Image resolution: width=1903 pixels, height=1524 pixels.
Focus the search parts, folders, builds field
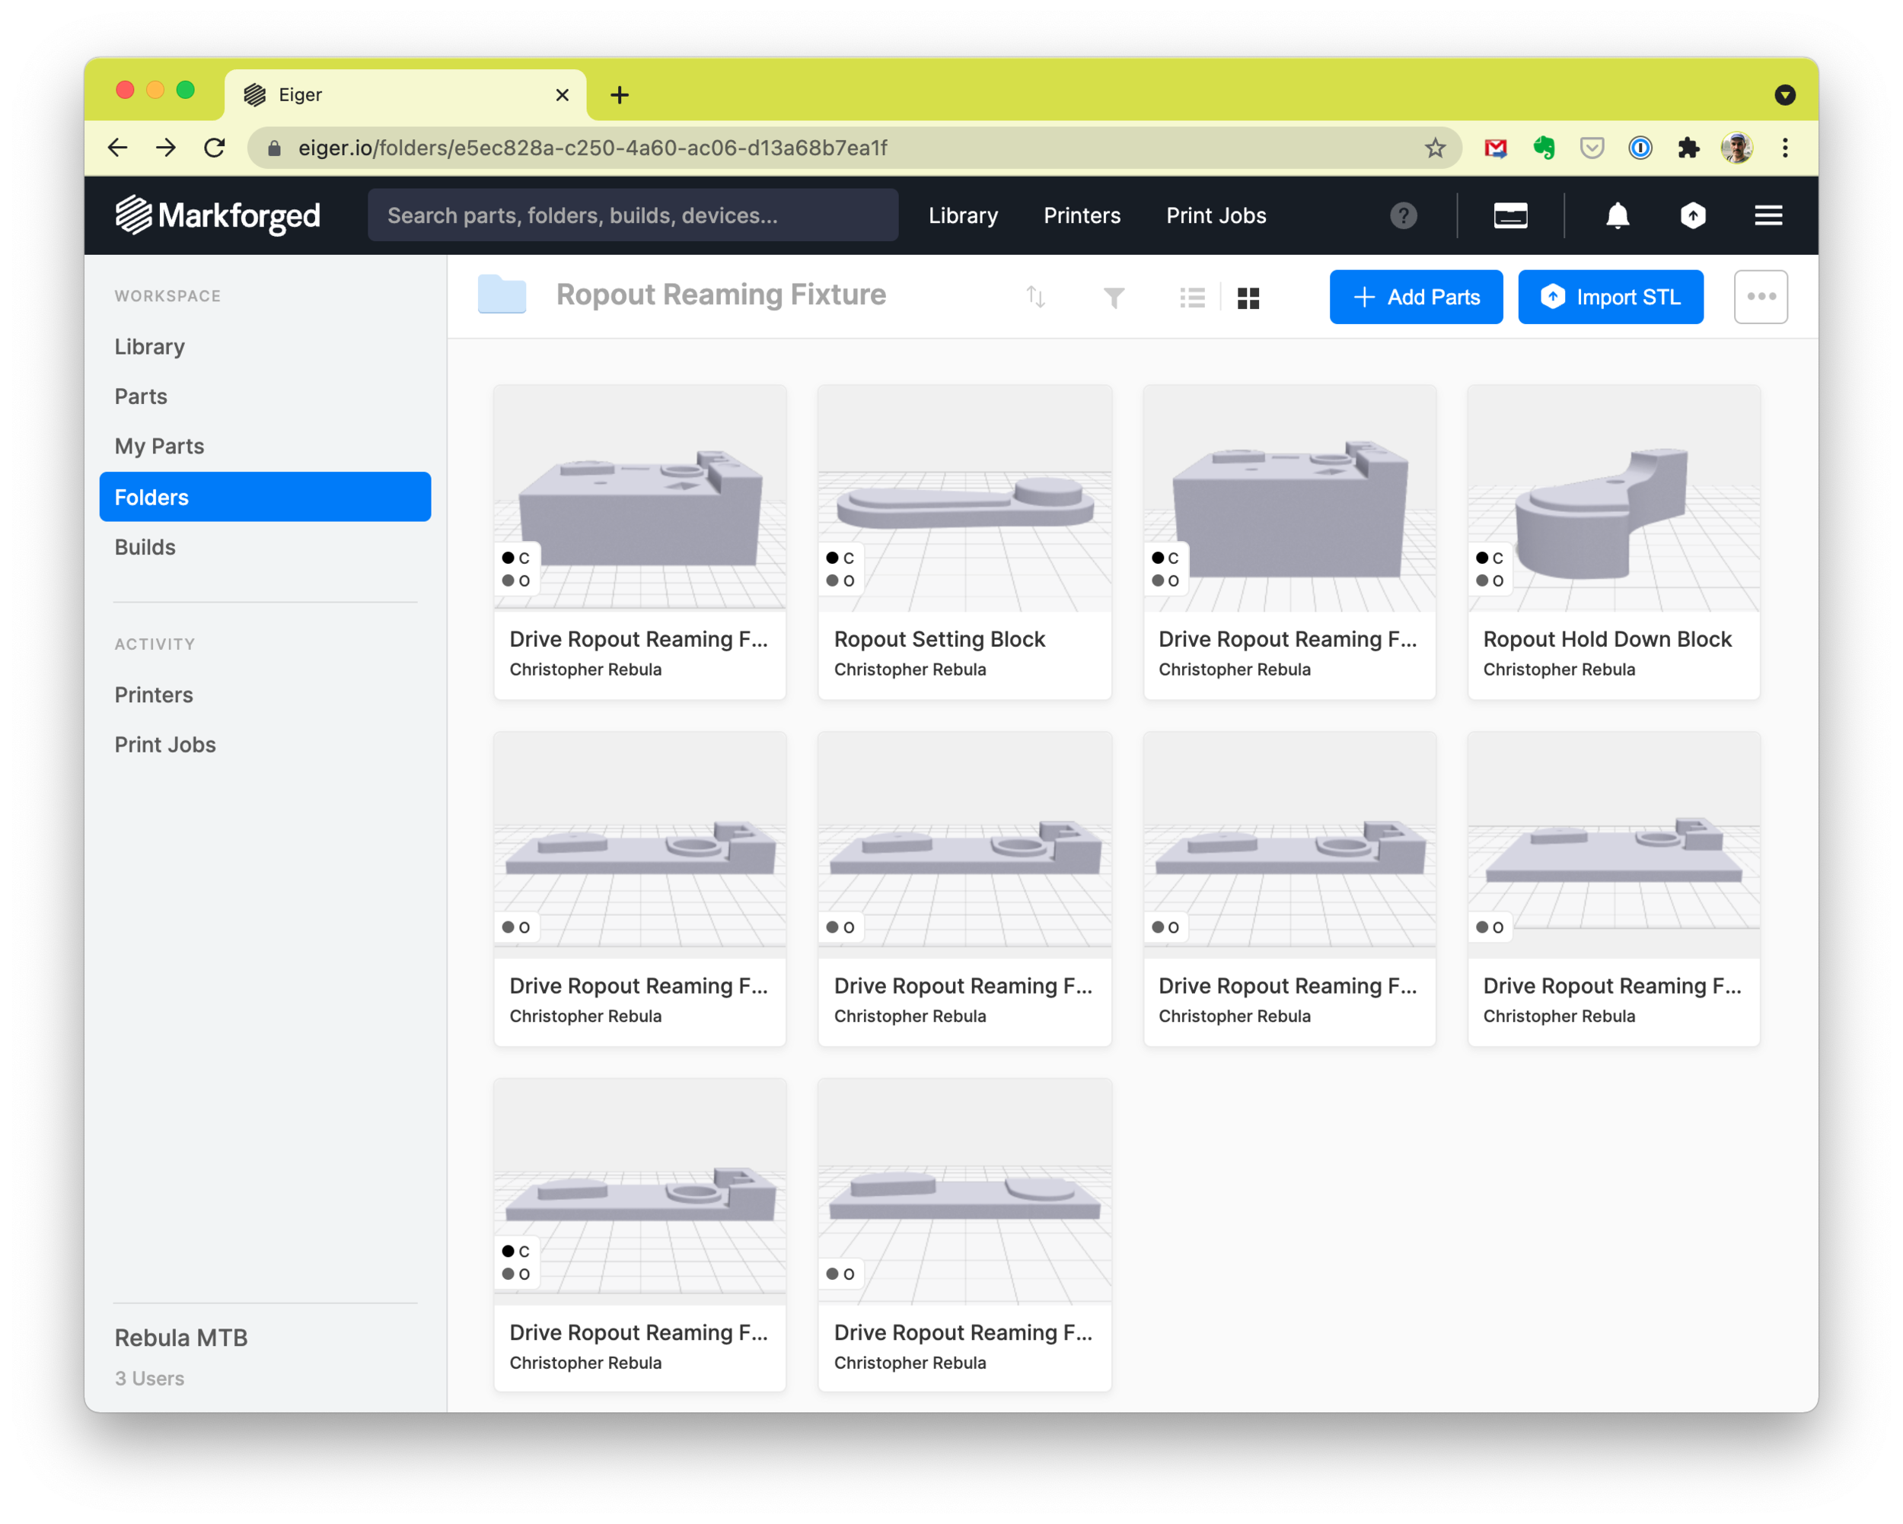pos(633,215)
